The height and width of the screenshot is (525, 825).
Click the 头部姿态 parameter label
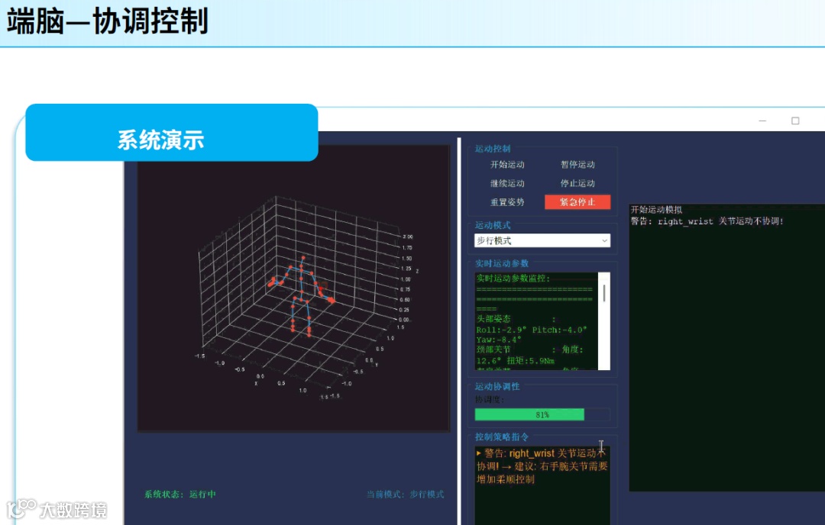pos(493,319)
